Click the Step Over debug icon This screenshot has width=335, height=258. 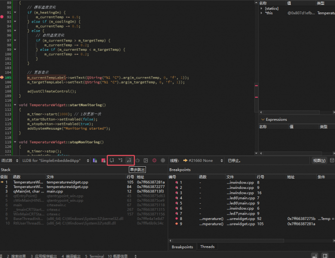[112, 160]
